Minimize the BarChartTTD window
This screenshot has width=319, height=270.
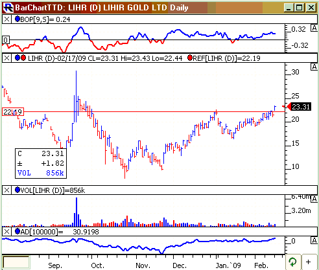click(289, 8)
